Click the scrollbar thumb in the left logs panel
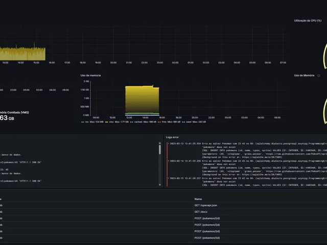Screen dimensions: 327x245 point(160,150)
